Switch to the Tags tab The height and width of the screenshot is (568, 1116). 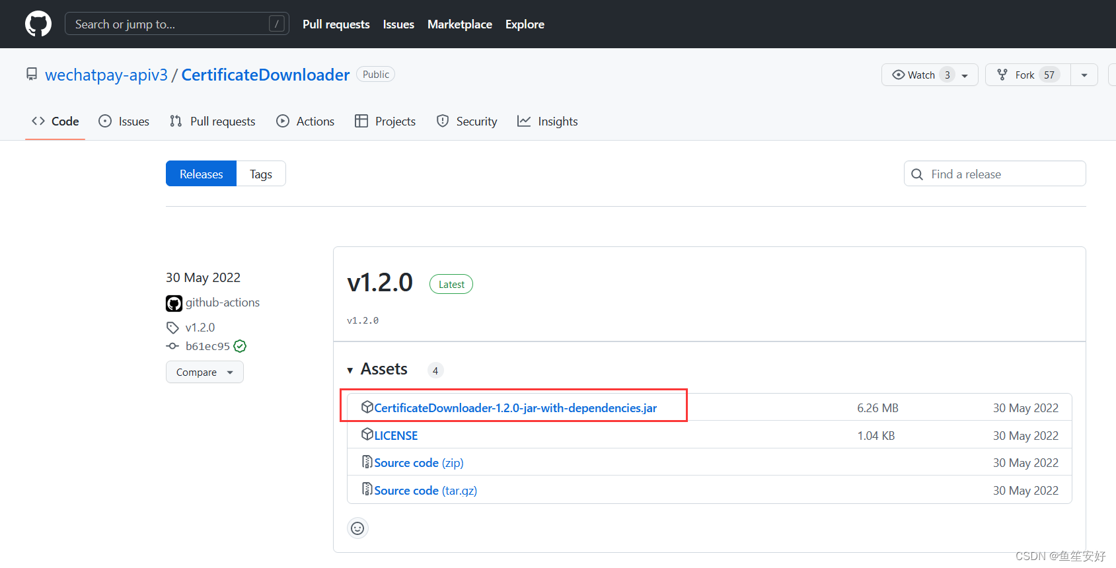(x=261, y=174)
